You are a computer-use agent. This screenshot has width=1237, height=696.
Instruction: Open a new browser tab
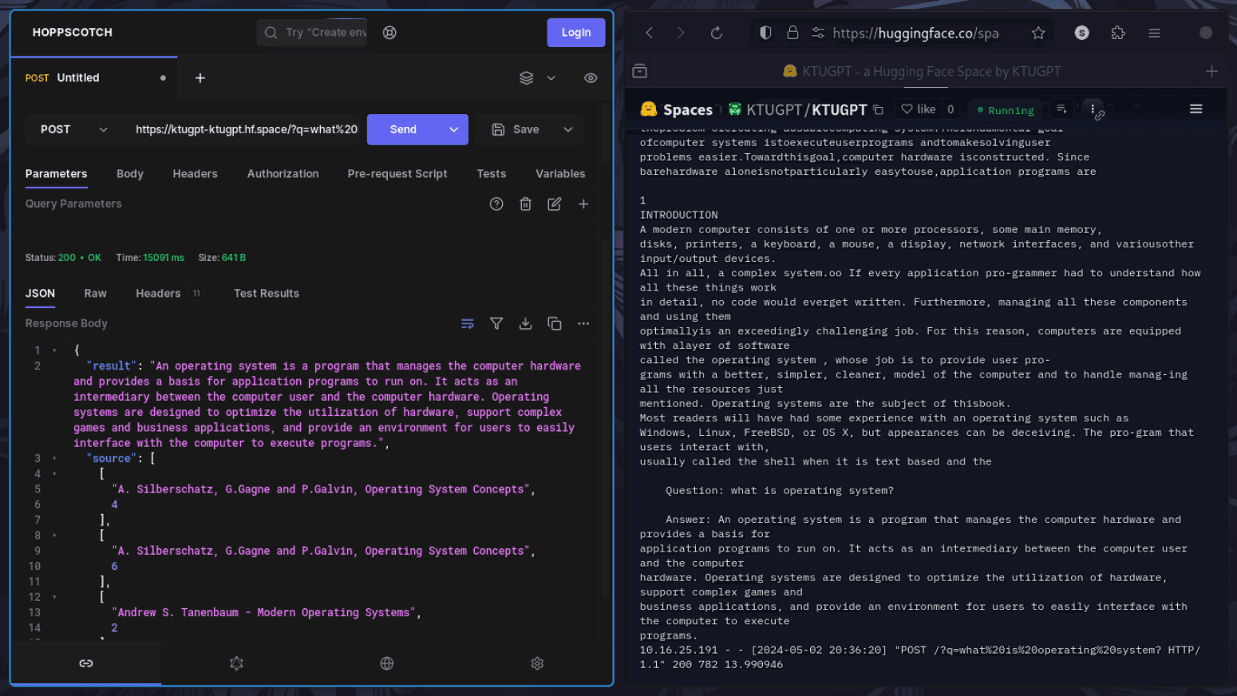[x=1211, y=71]
